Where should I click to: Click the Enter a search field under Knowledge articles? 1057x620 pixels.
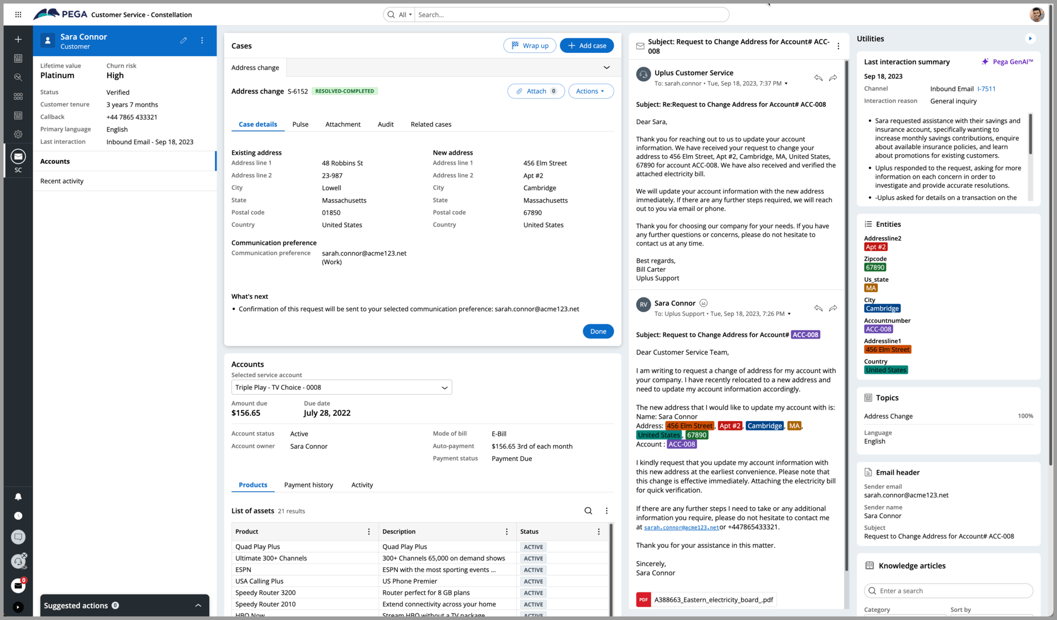tap(947, 590)
